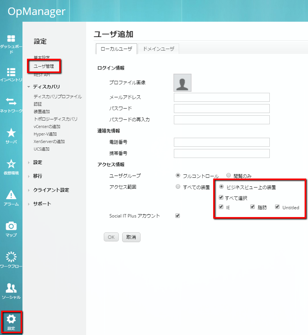This screenshot has width=308, height=335.
Task: Toggle the IE business view checkbox
Action: pos(221,207)
